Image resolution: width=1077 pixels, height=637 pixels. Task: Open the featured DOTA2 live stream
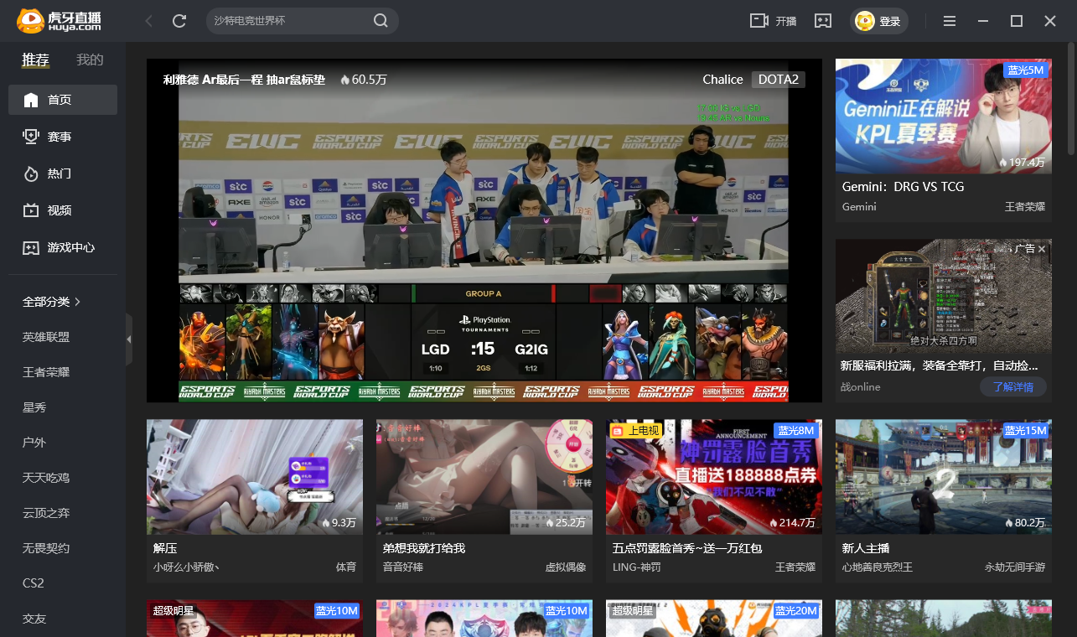pyautogui.click(x=484, y=230)
